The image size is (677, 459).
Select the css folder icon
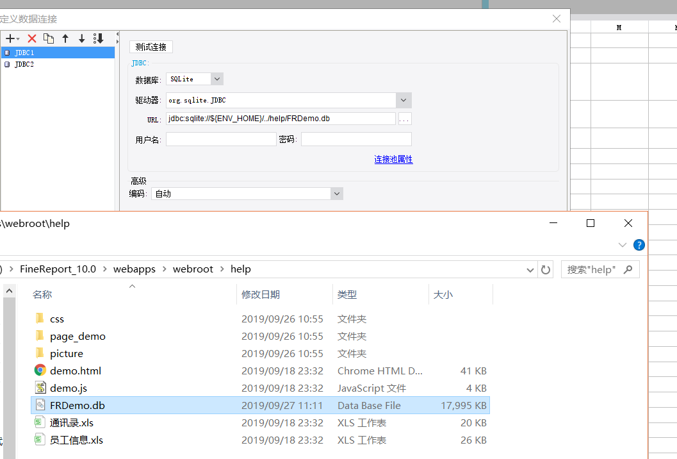point(40,319)
